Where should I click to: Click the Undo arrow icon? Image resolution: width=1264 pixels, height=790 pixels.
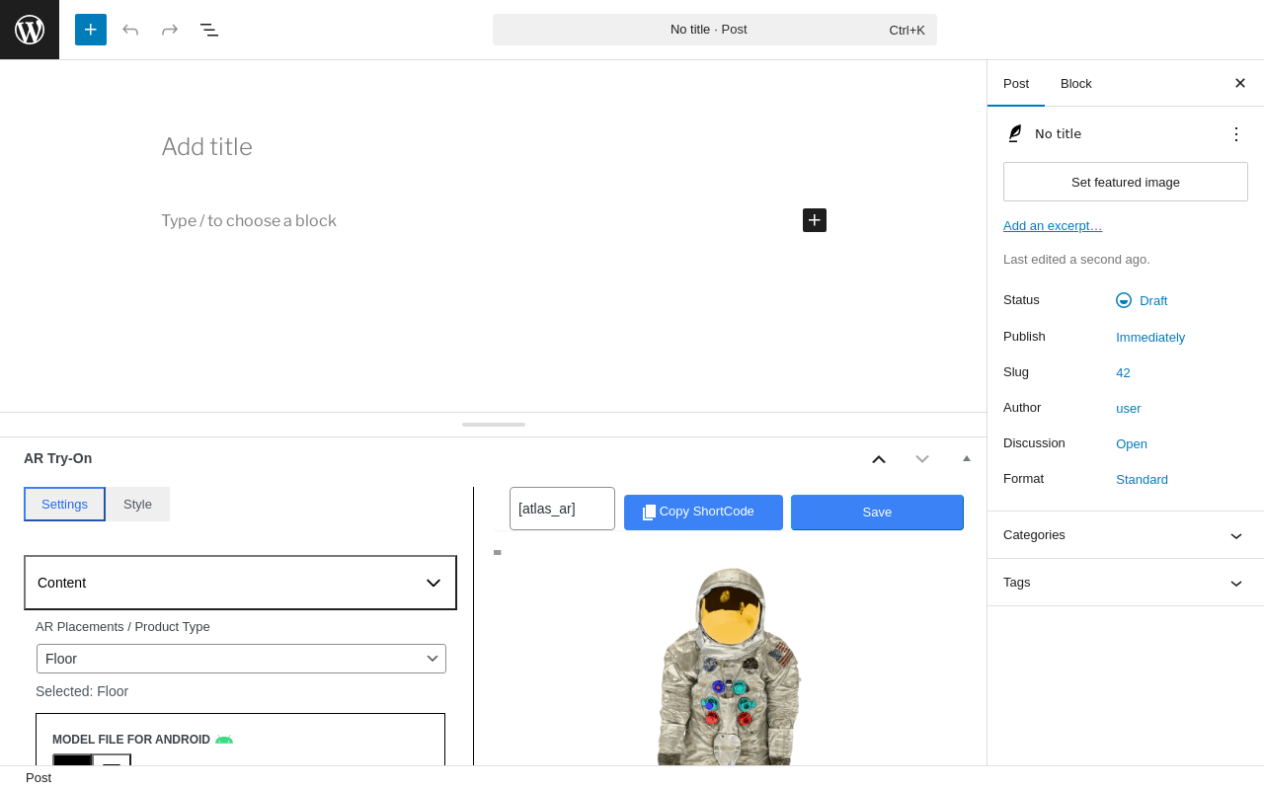pos(130,30)
